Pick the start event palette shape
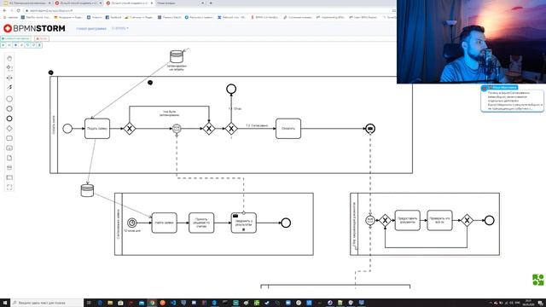546x307 pixels. [x=9, y=99]
